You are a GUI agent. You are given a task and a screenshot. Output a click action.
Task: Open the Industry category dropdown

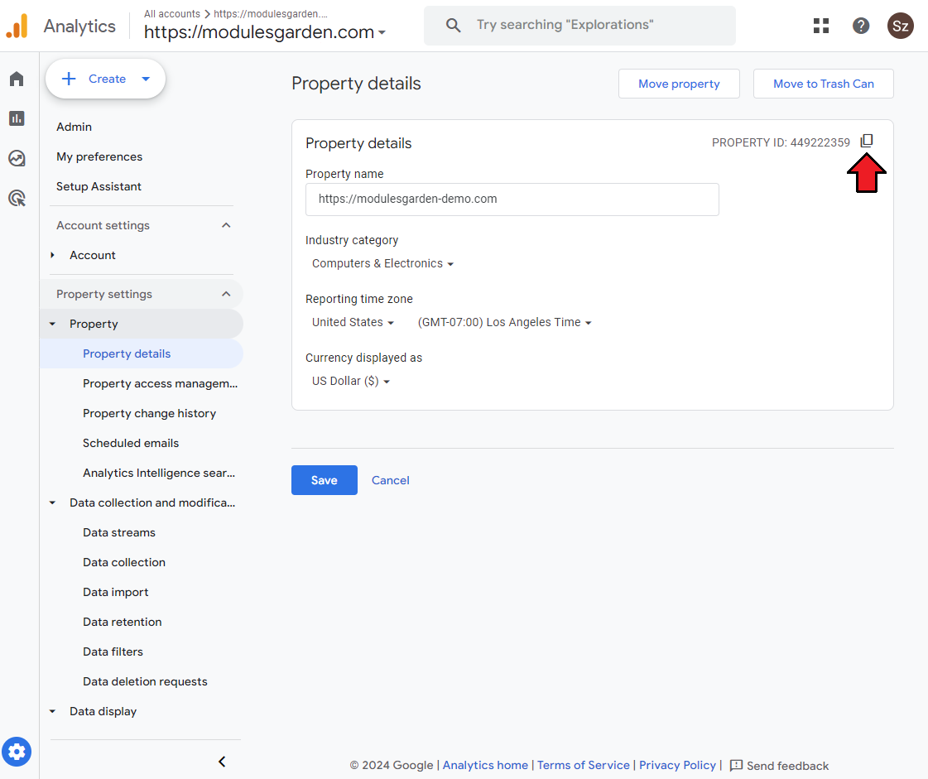[x=382, y=263]
